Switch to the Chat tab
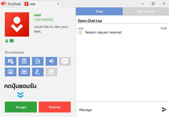 point(99,11)
